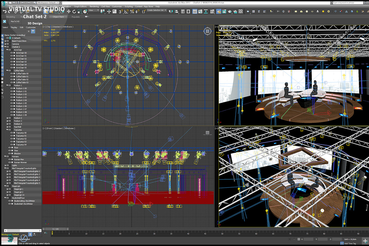The image size is (369, 246).
Task: Hide the ArmChair-00 object
Action: [x=12, y=53]
